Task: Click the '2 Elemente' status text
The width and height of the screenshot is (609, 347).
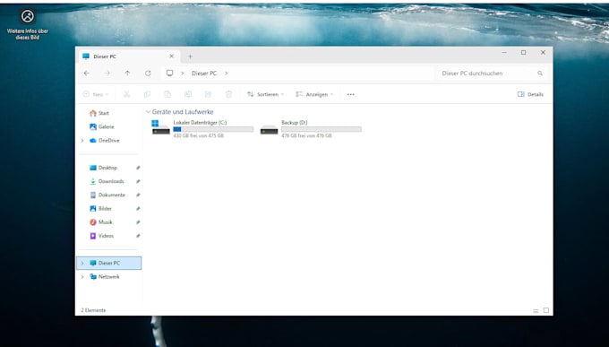Action: click(x=93, y=310)
